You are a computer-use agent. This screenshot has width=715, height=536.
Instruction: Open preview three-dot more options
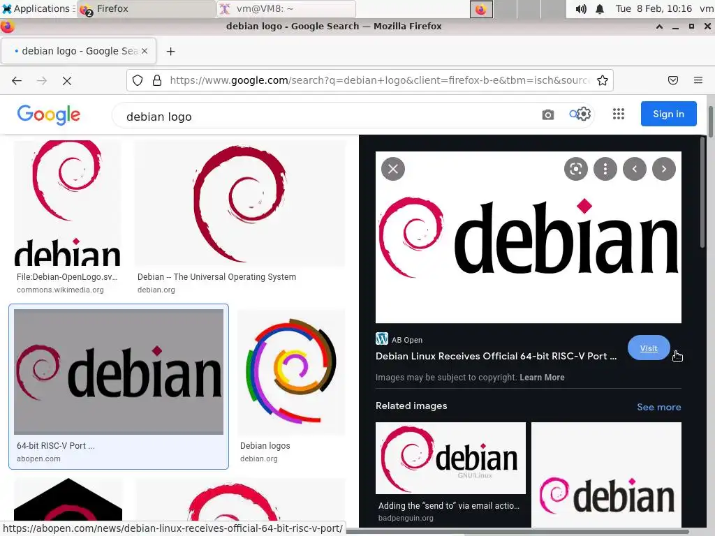coord(605,169)
